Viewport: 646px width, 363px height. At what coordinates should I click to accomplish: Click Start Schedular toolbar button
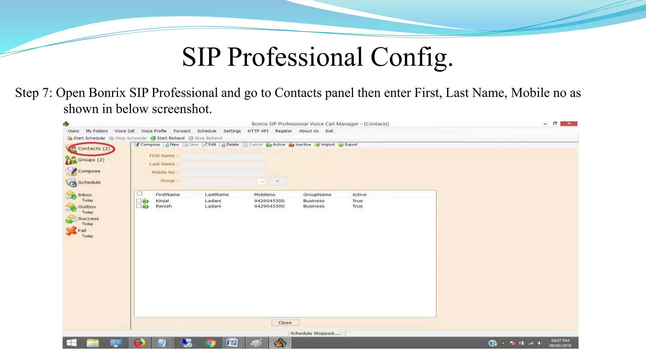click(86, 138)
